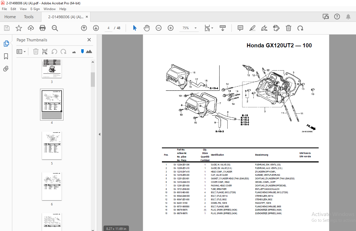Image resolution: width=356 pixels, height=231 pixels.
Task: Upload the document to the cloud
Action: [x=31, y=28]
